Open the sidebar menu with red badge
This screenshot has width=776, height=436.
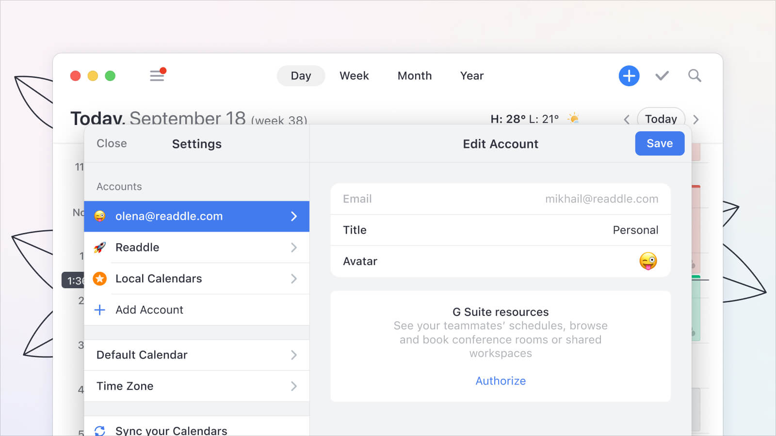[157, 76]
